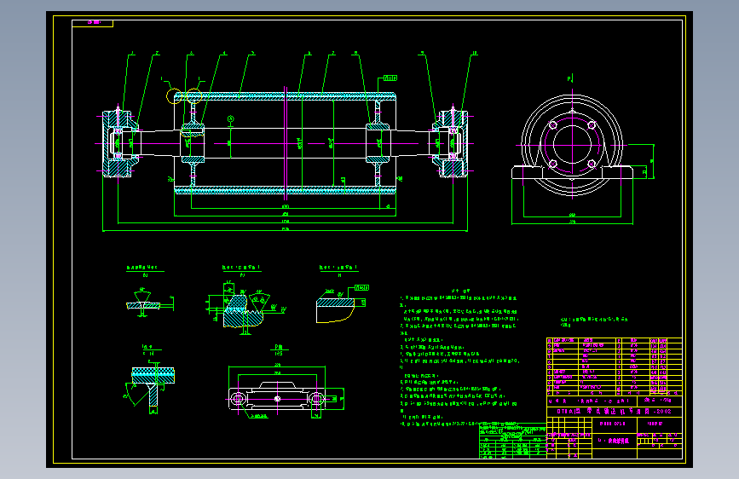739x479 pixels.
Task: Select the circular datum A symbol on shaft
Action: [x=230, y=118]
